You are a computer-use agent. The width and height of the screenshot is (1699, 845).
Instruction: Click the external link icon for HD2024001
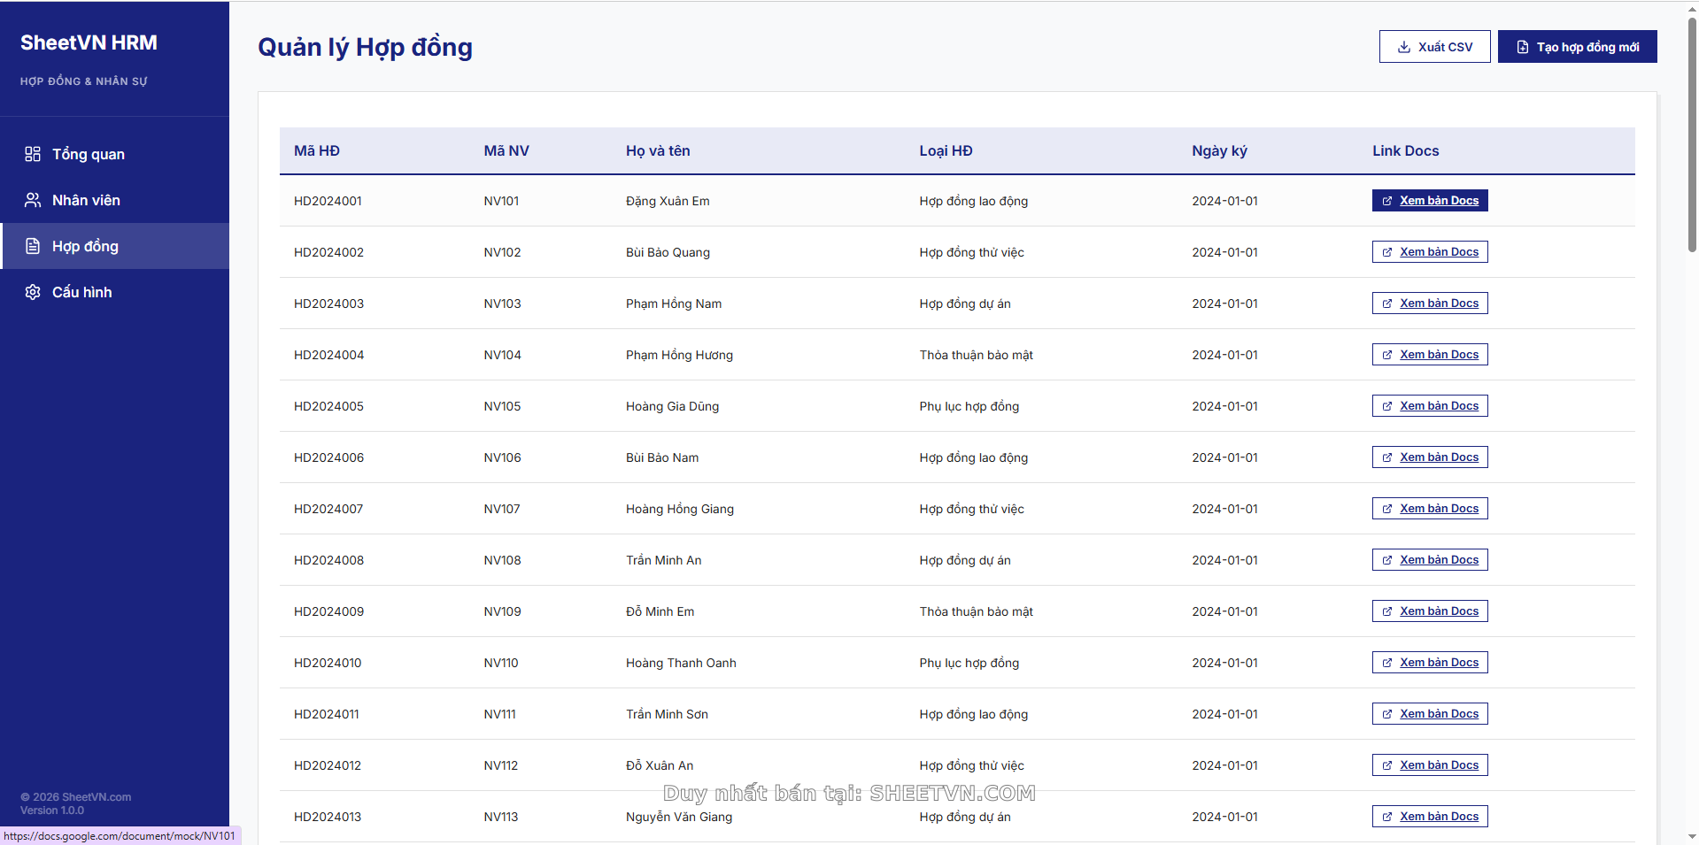click(1386, 200)
